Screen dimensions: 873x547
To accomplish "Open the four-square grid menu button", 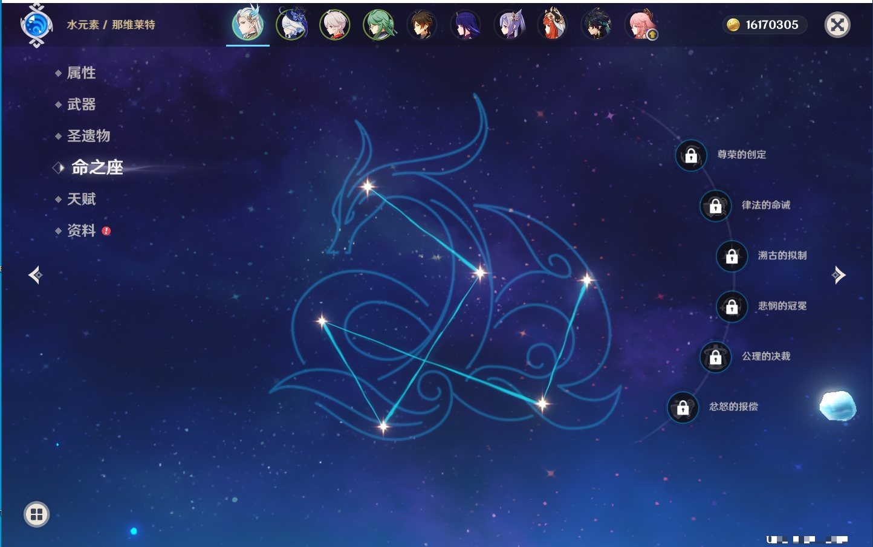I will [36, 514].
